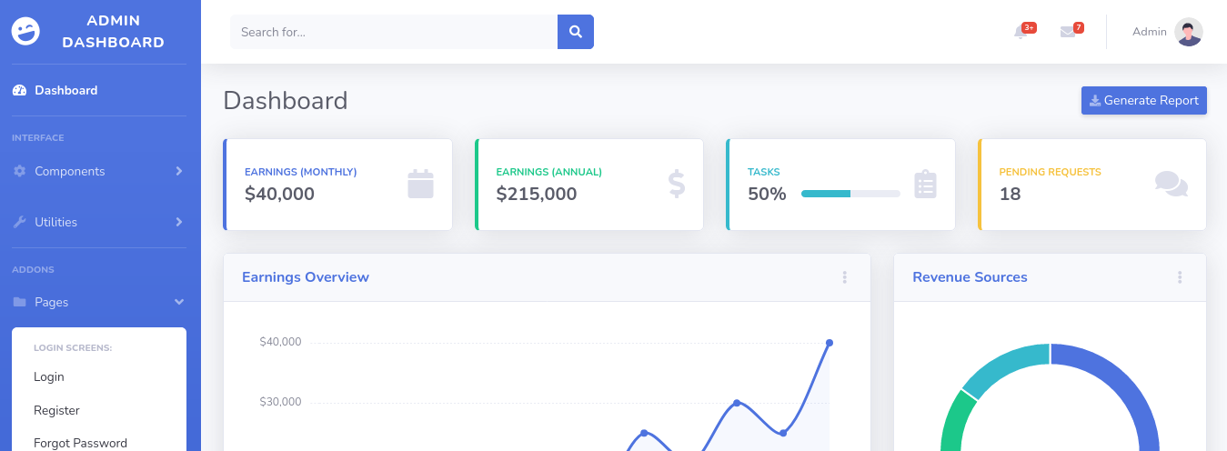Open Revenue Sources options ellipsis menu
This screenshot has height=451, width=1227.
[1180, 277]
